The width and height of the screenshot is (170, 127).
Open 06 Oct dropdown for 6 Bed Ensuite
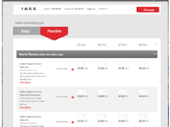tap(102, 64)
